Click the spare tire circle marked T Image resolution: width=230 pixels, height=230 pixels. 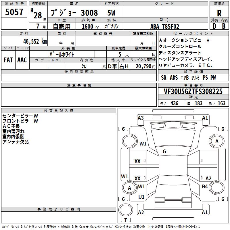(x=126, y=210)
